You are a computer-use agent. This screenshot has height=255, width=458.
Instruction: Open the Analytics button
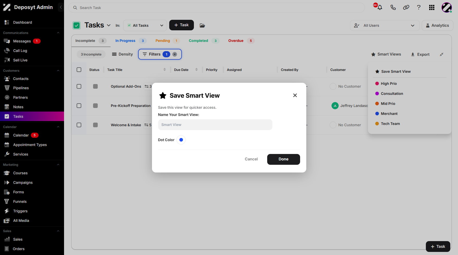437,25
